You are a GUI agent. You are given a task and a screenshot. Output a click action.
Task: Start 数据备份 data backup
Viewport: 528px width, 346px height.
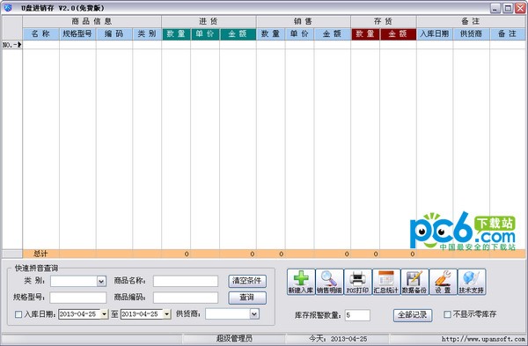coord(414,282)
